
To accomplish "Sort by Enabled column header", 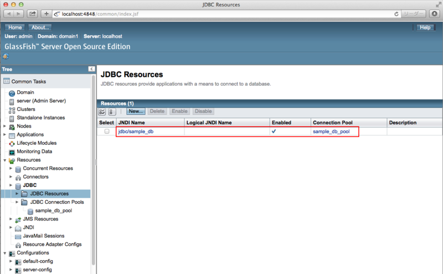I will (281, 123).
